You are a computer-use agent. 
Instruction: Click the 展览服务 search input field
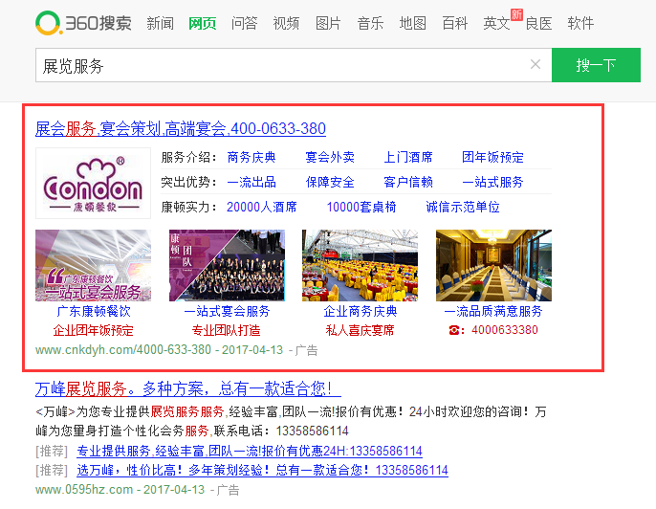(277, 65)
